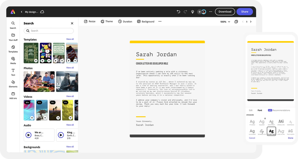
Task: Expand the 100% zoom dropdown
Action: tap(225, 22)
